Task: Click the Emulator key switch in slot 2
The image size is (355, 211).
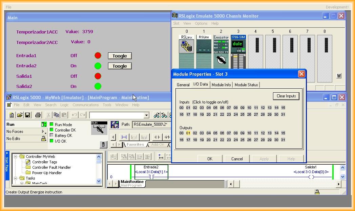Action: [221, 60]
